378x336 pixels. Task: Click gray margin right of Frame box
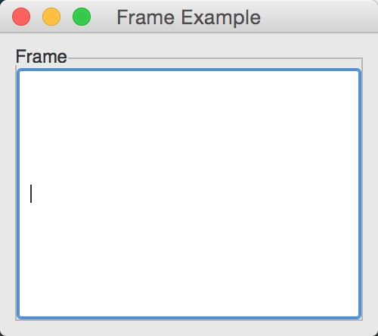tap(370, 189)
